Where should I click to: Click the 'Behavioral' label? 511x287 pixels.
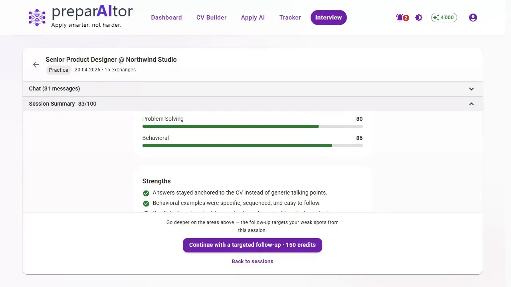coord(156,138)
